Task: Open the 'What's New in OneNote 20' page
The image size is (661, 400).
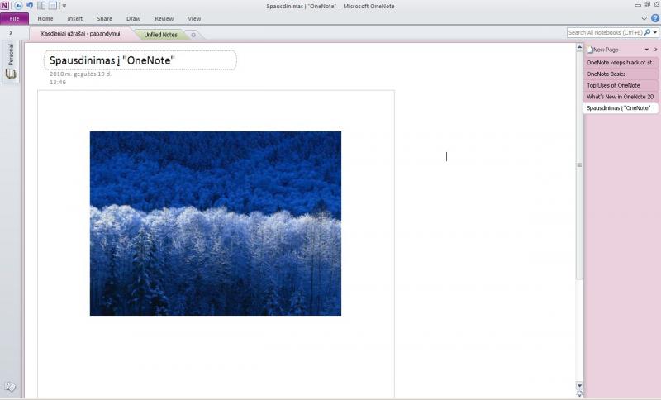Action: coord(621,97)
